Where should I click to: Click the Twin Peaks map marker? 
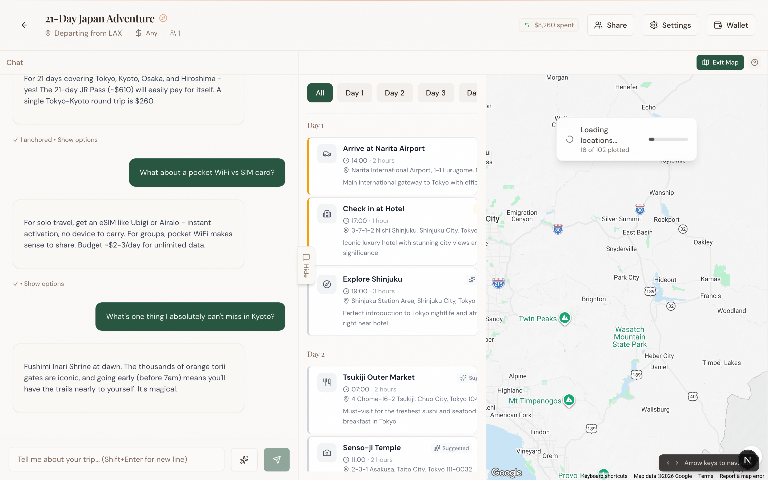pyautogui.click(x=565, y=318)
